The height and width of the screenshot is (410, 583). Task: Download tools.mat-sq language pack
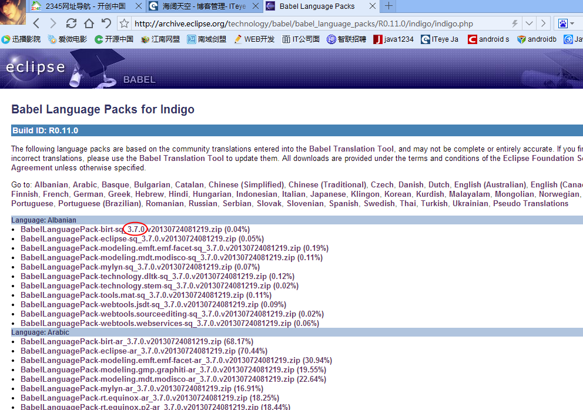click(132, 295)
